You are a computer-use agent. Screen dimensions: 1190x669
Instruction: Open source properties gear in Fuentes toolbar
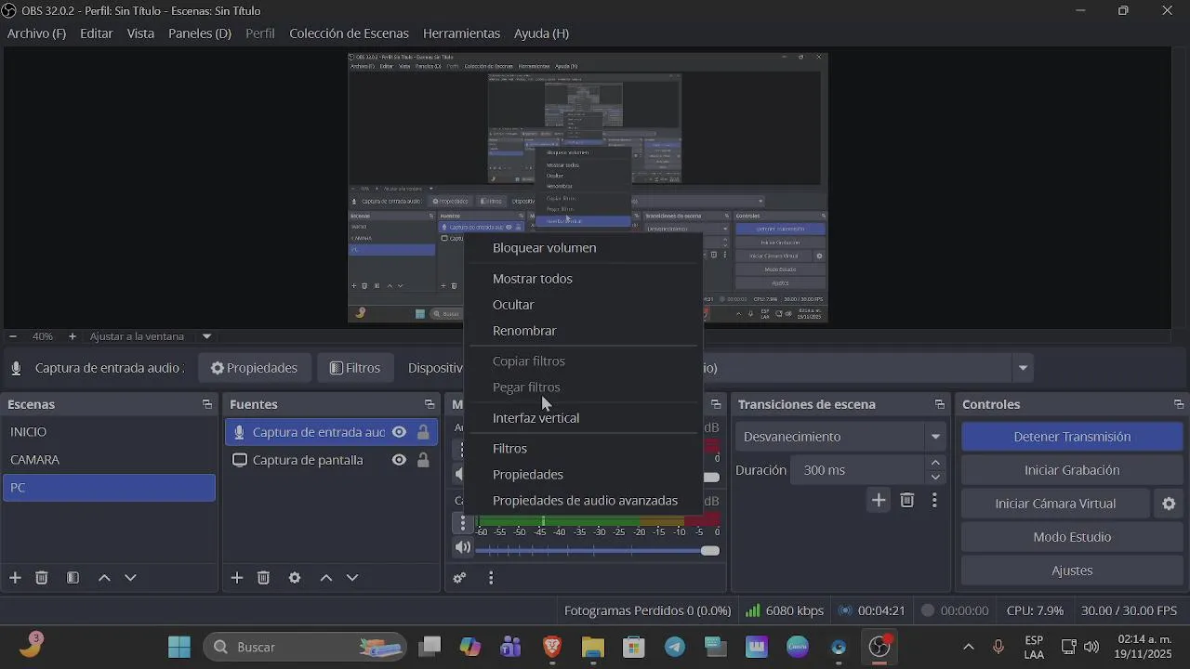click(295, 578)
